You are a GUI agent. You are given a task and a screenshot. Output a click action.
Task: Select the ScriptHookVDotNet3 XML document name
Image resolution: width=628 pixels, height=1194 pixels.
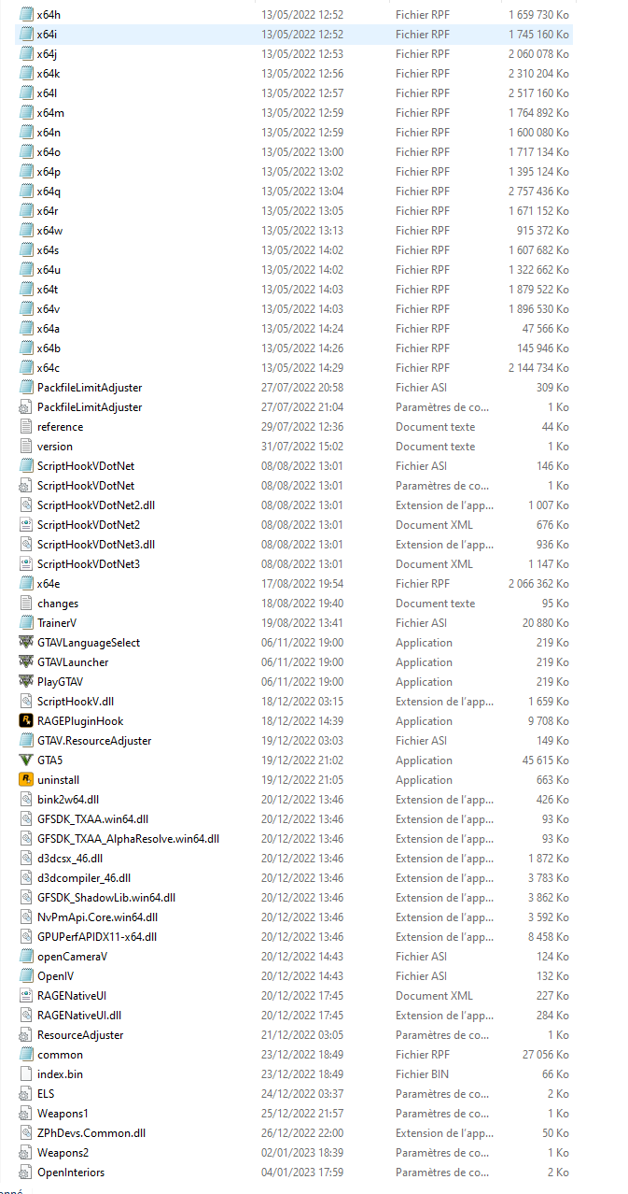coord(89,563)
